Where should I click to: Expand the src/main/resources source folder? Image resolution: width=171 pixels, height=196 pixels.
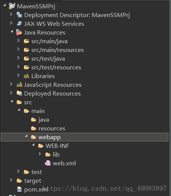pos(18,49)
